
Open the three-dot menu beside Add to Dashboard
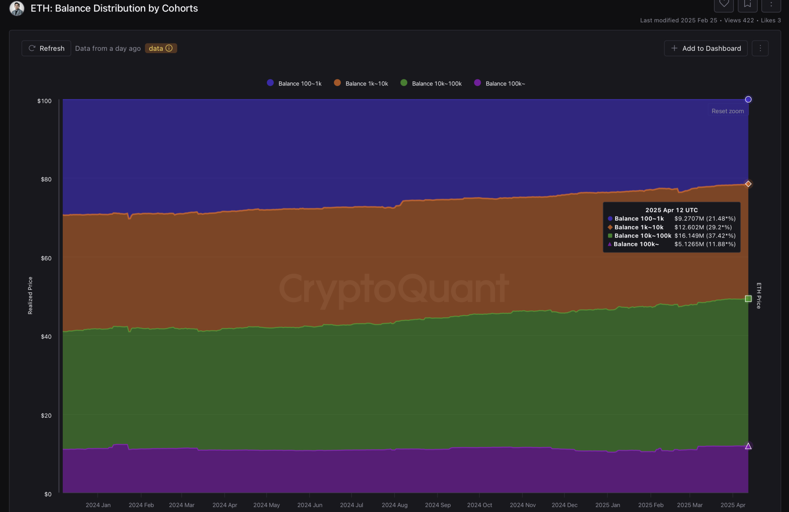click(760, 48)
